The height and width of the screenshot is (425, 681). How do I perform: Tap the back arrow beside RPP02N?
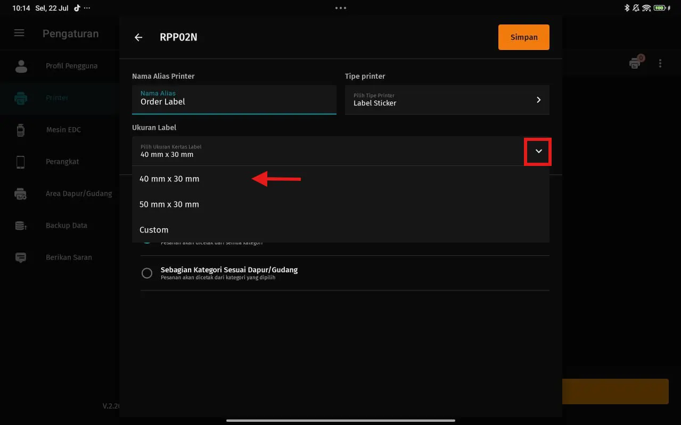point(138,37)
